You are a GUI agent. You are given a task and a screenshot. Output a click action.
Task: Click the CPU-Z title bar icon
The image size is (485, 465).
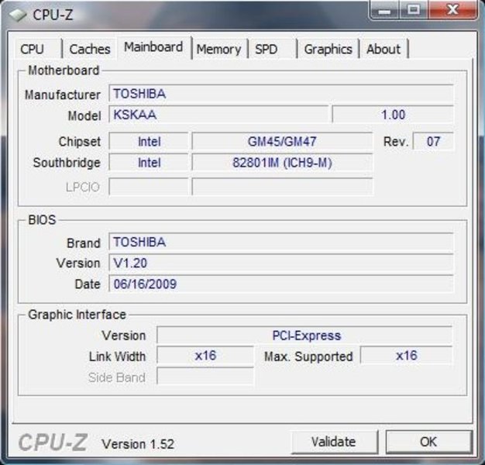point(18,15)
